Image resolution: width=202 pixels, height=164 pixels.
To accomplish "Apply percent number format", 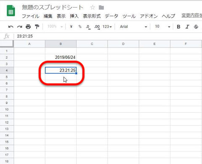I will click(80, 26).
